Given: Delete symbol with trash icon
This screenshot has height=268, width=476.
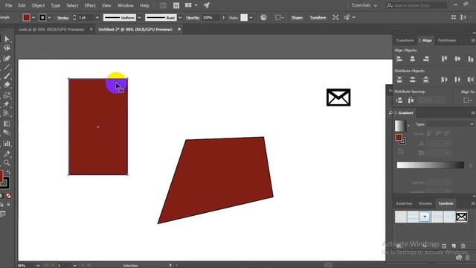Looking at the screenshot, I should [463, 246].
